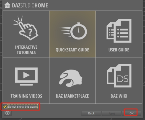Image resolution: width=145 pixels, height=120 pixels.
Task: Confirm the dialog with the OK button
Action: [x=132, y=113]
